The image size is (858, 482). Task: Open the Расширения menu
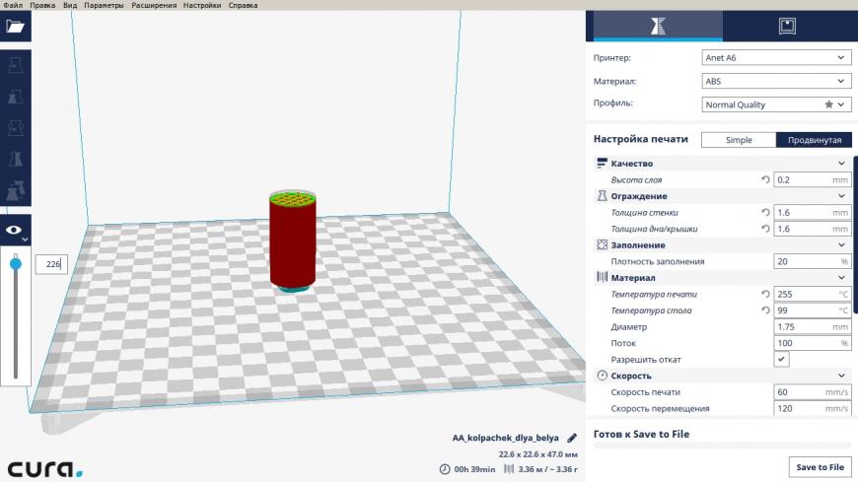coord(154,5)
